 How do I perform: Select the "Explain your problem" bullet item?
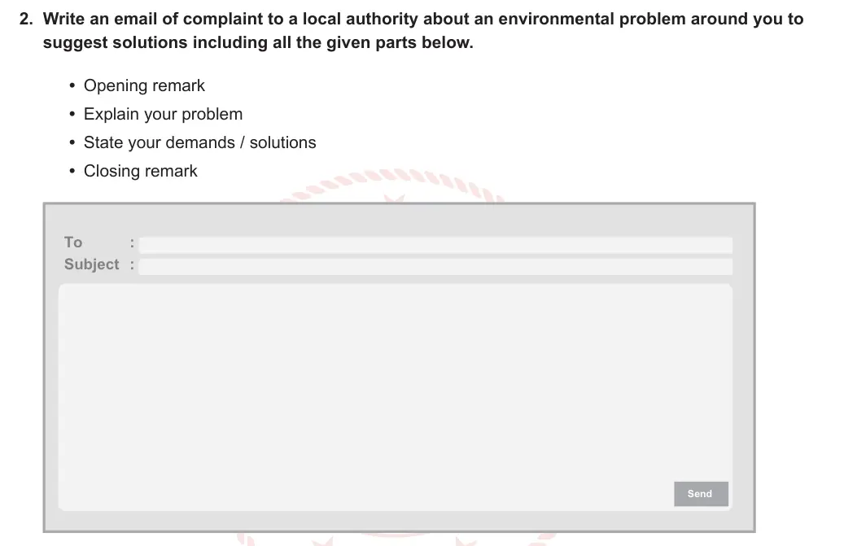(x=163, y=114)
